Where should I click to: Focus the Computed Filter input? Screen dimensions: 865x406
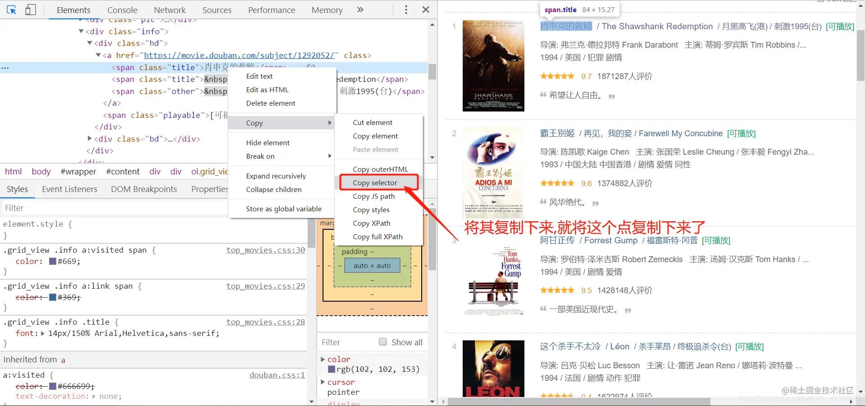(347, 342)
